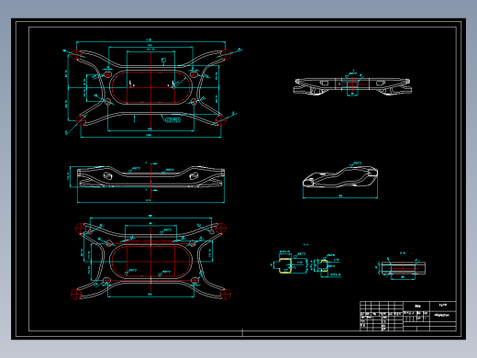The image size is (477, 358).
Task: Click the larger yellow U-shaped section profile
Action: [x=285, y=265]
